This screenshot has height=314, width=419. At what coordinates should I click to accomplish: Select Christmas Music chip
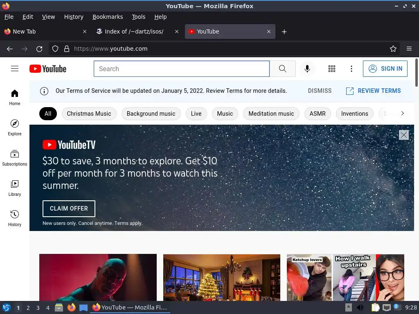(89, 114)
